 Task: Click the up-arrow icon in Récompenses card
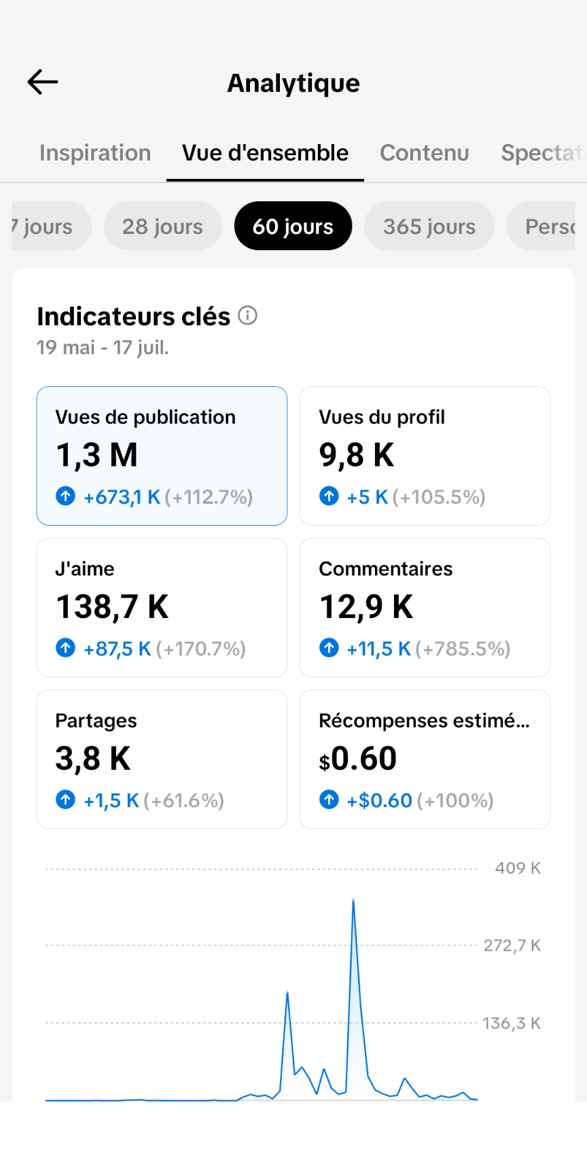click(x=329, y=800)
